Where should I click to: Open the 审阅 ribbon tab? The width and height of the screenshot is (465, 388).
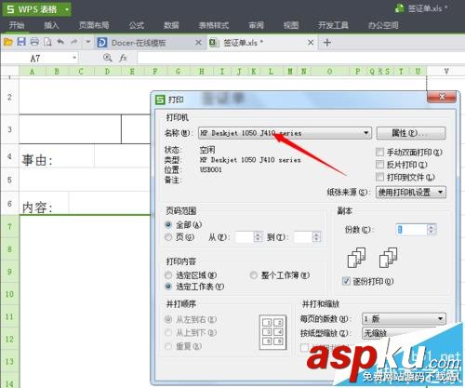coord(256,25)
